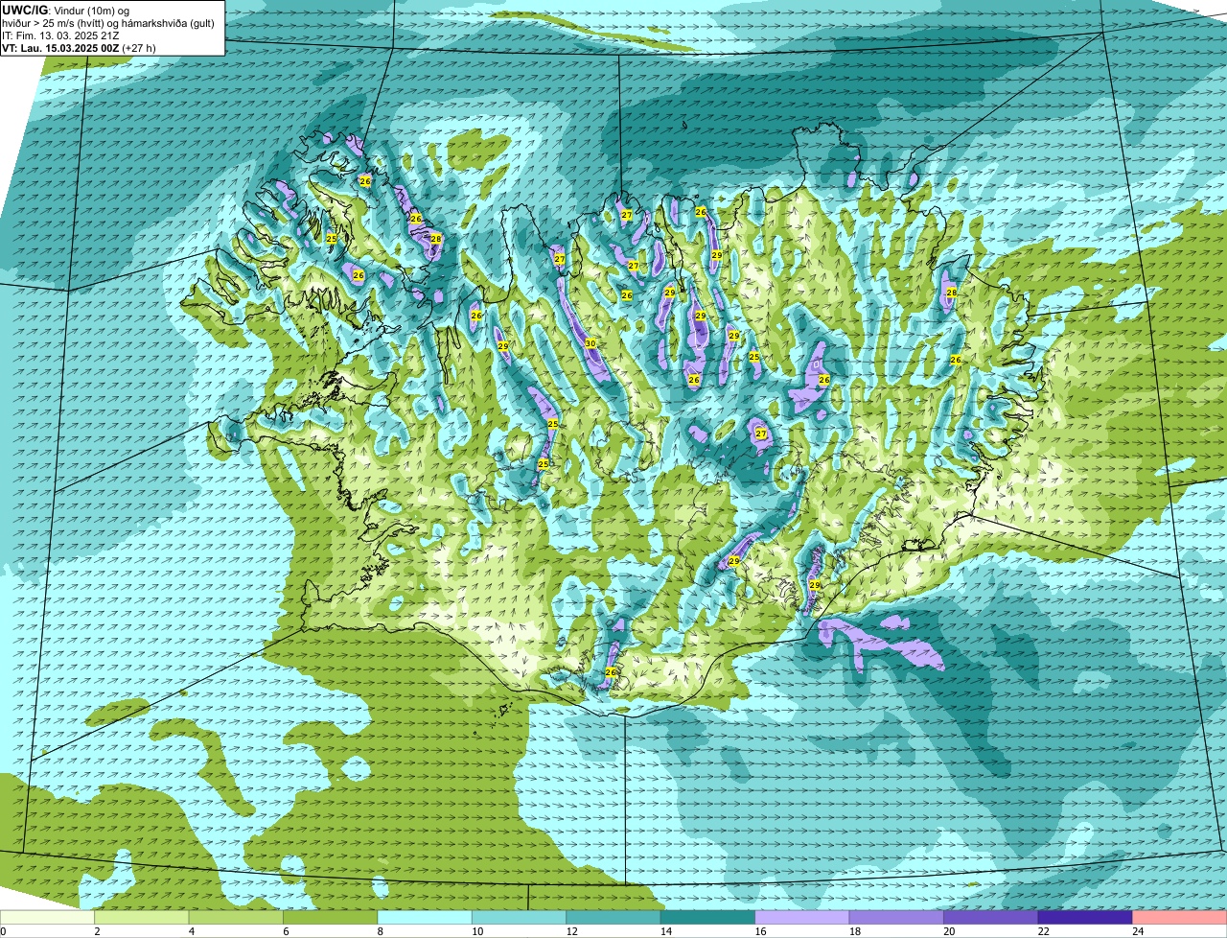Click legend scale tick label '8'
This screenshot has width=1227, height=938.
pos(379,931)
